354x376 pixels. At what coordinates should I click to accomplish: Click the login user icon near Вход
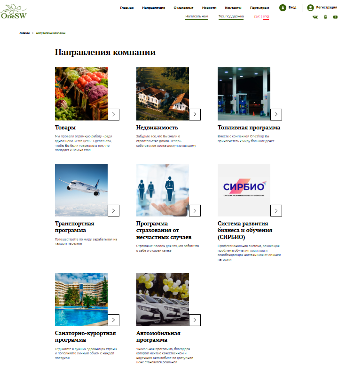point(283,8)
